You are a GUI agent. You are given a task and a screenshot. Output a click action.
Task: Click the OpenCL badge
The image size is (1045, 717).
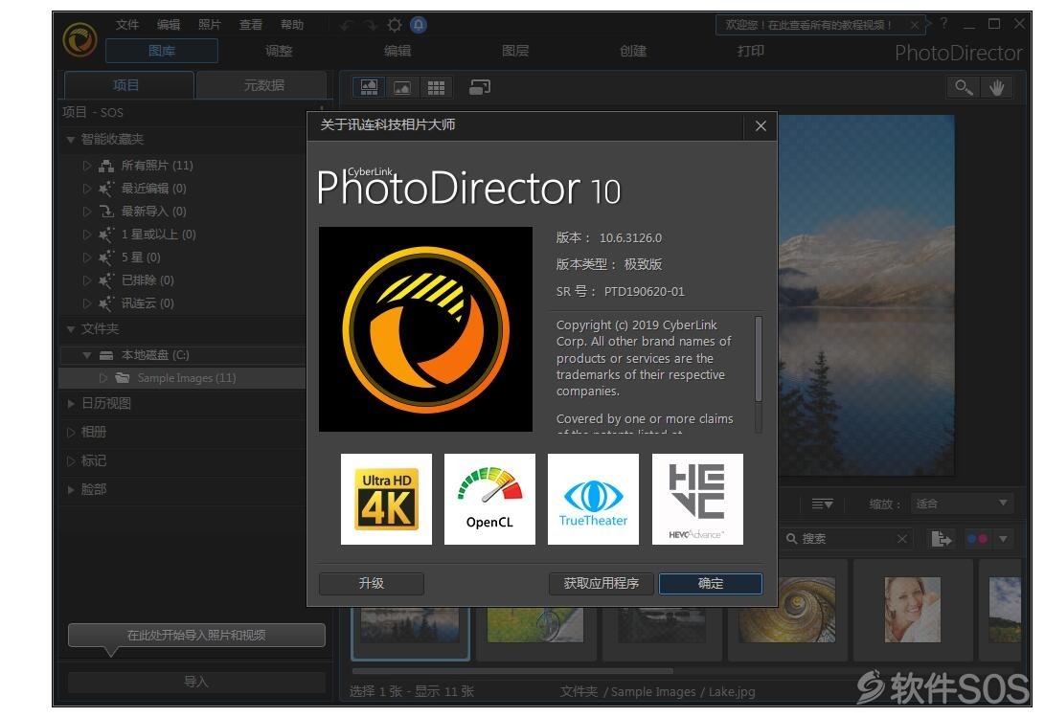click(x=489, y=499)
